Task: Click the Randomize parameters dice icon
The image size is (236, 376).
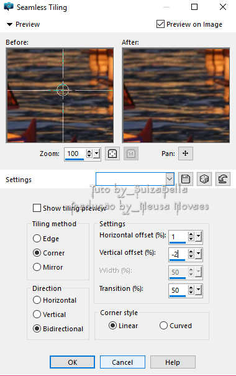Action: [204, 179]
